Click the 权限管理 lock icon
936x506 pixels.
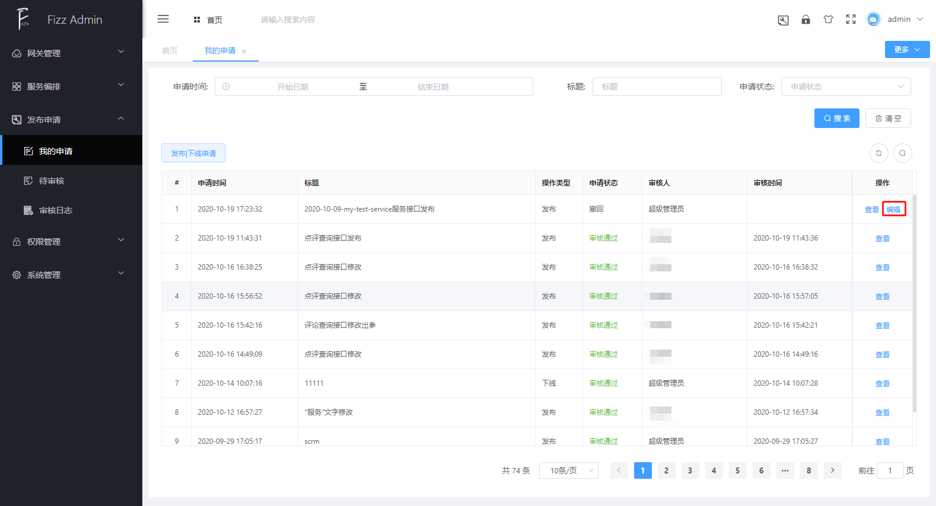17,242
